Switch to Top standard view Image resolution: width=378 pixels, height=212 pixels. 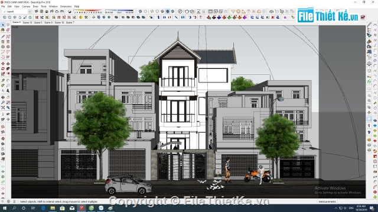(41, 12)
